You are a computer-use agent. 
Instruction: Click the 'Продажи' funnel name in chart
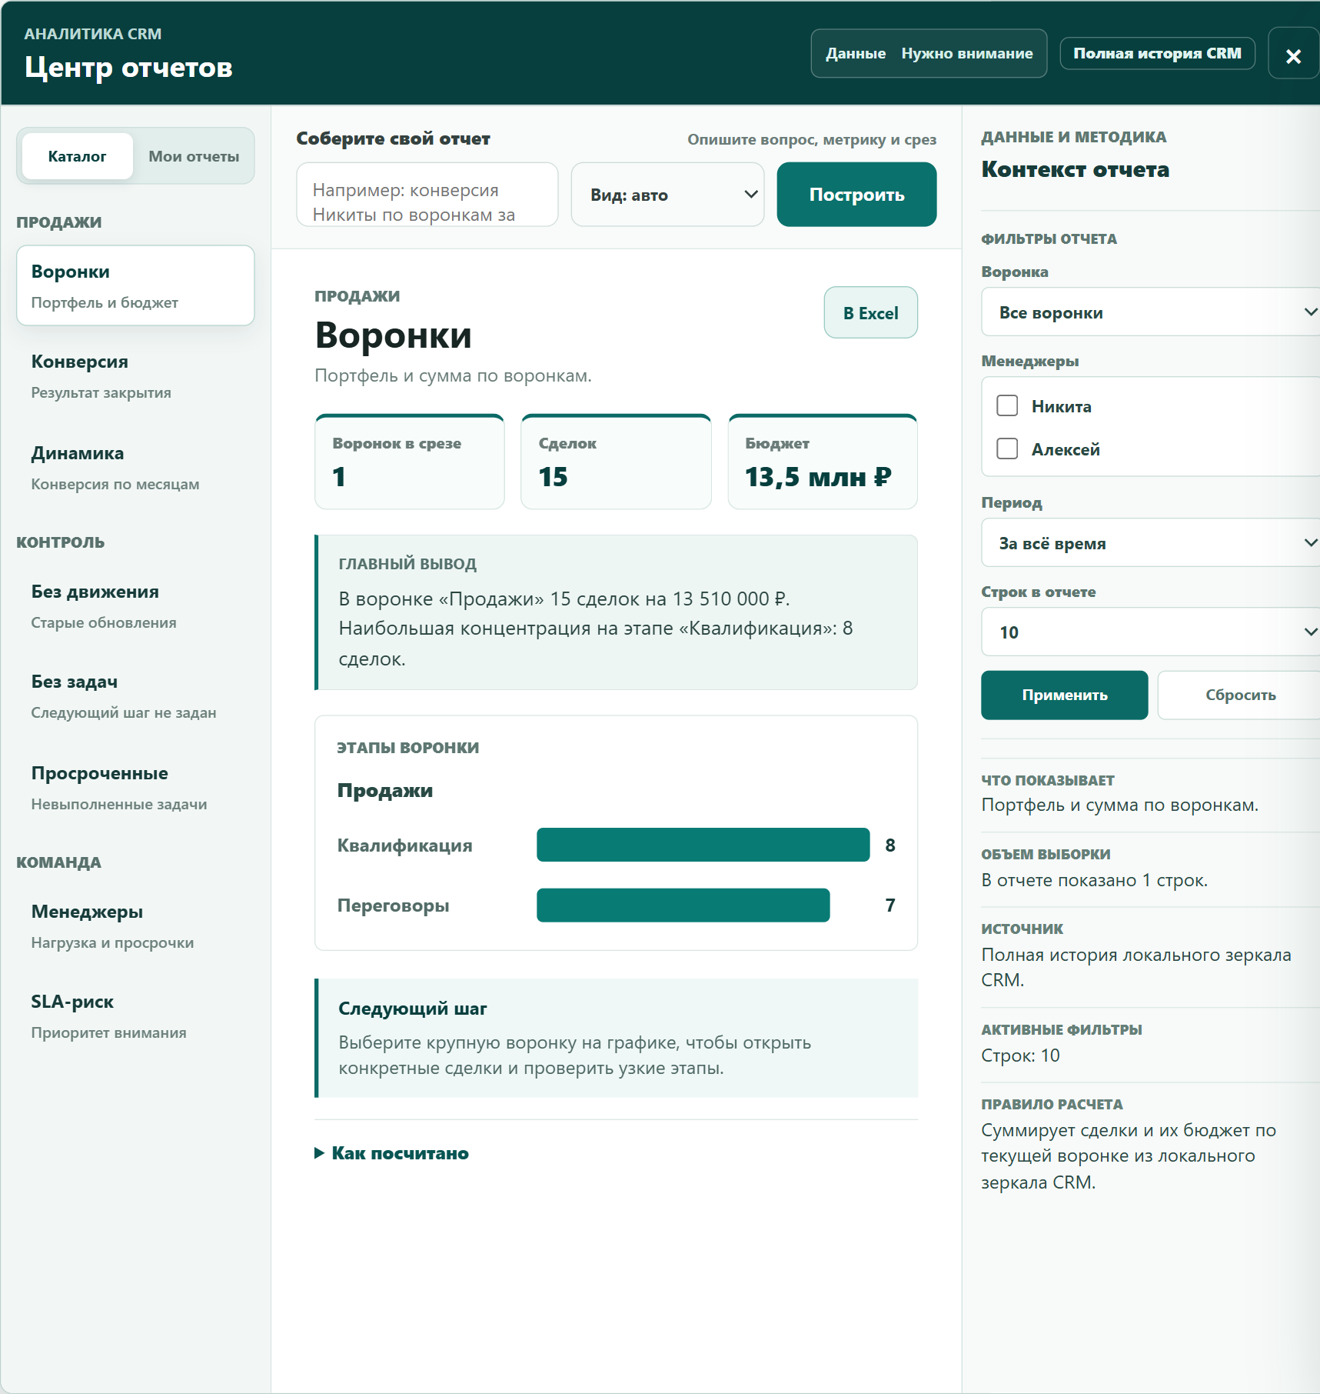coord(385,791)
